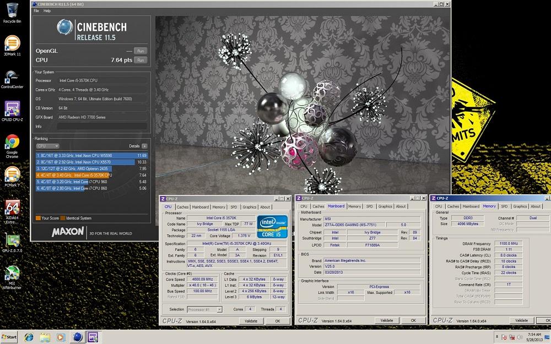The width and height of the screenshot is (551, 344).
Task: Click the CAS# Latency 8.0 clocks value
Action: click(x=509, y=255)
